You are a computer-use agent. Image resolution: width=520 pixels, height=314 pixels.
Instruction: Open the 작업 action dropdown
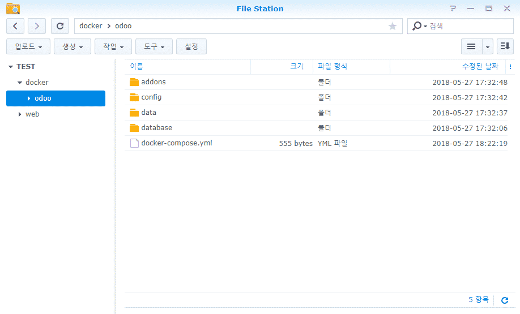click(x=113, y=46)
